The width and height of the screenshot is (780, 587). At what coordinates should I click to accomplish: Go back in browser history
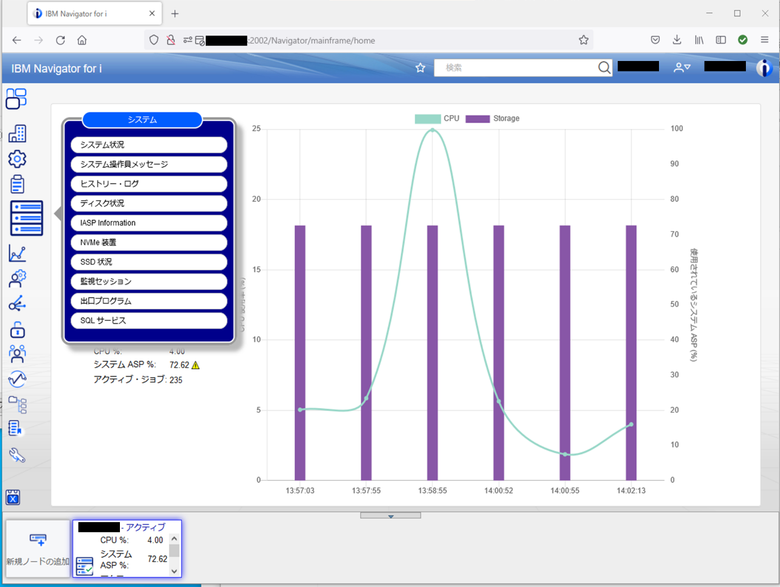coord(17,40)
